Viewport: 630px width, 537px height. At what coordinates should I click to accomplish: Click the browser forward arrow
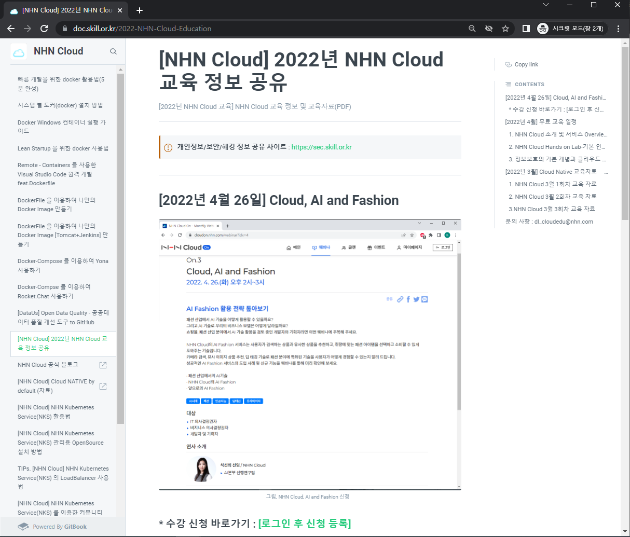pyautogui.click(x=28, y=29)
